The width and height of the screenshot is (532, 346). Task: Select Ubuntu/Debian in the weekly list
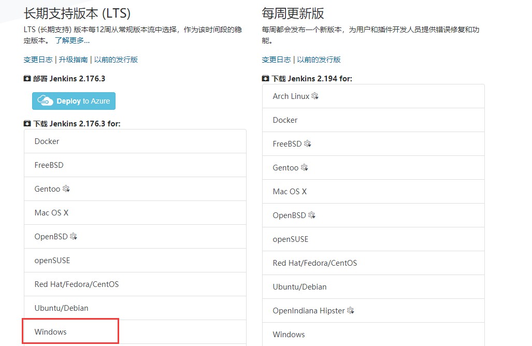[373, 287]
